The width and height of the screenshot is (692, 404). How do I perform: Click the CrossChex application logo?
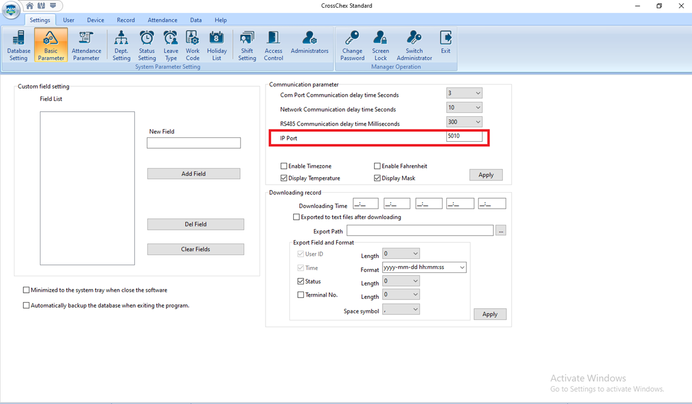(11, 10)
